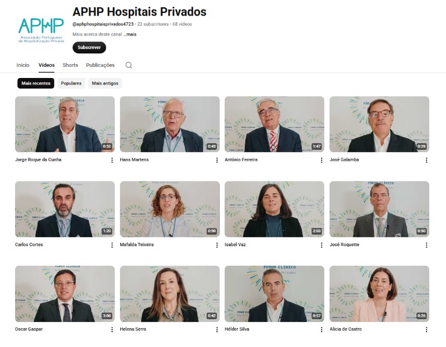
Task: Open three-dot menu for Isabel Vaz video
Action: tap(322, 245)
